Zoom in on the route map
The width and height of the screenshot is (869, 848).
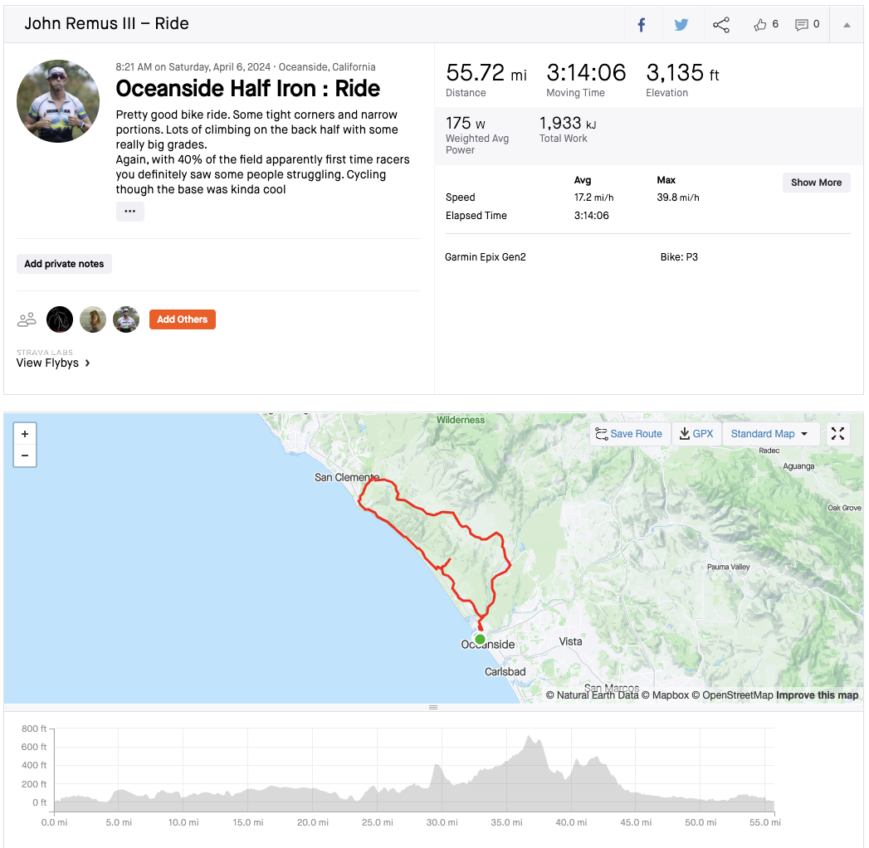(x=25, y=434)
